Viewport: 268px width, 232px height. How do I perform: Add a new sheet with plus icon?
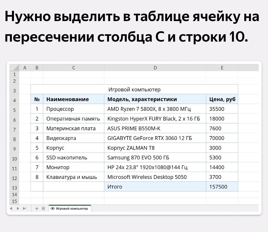coord(37,208)
